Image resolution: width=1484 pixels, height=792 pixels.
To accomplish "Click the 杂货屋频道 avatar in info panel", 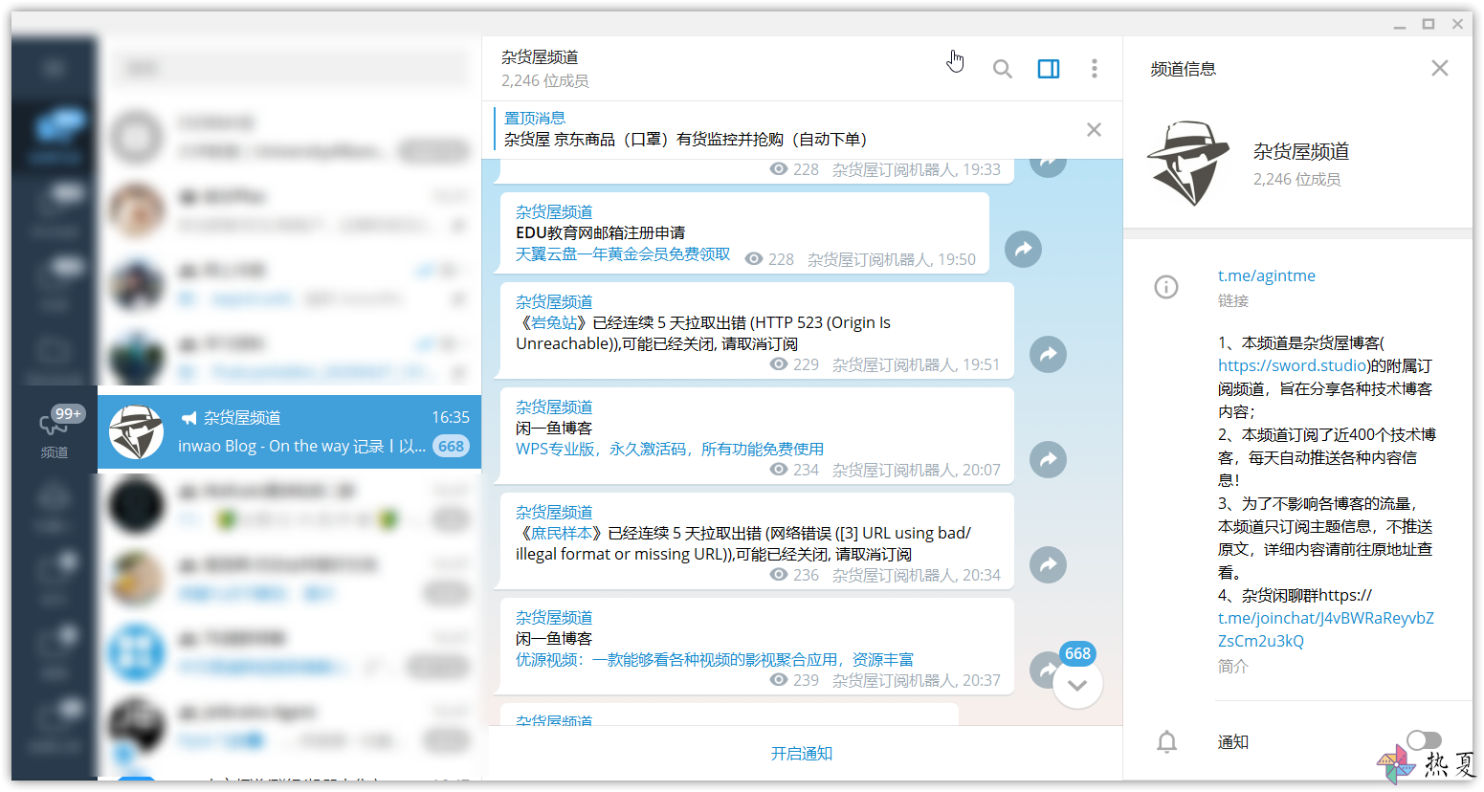I will pyautogui.click(x=1189, y=164).
